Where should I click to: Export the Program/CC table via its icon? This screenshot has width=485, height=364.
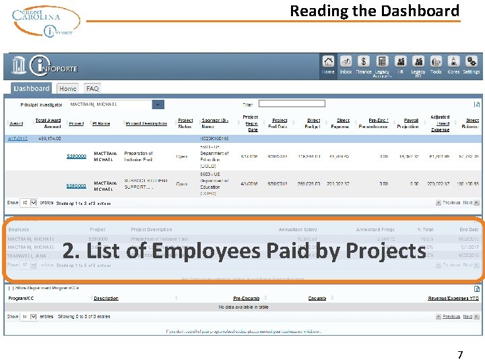[477, 289]
